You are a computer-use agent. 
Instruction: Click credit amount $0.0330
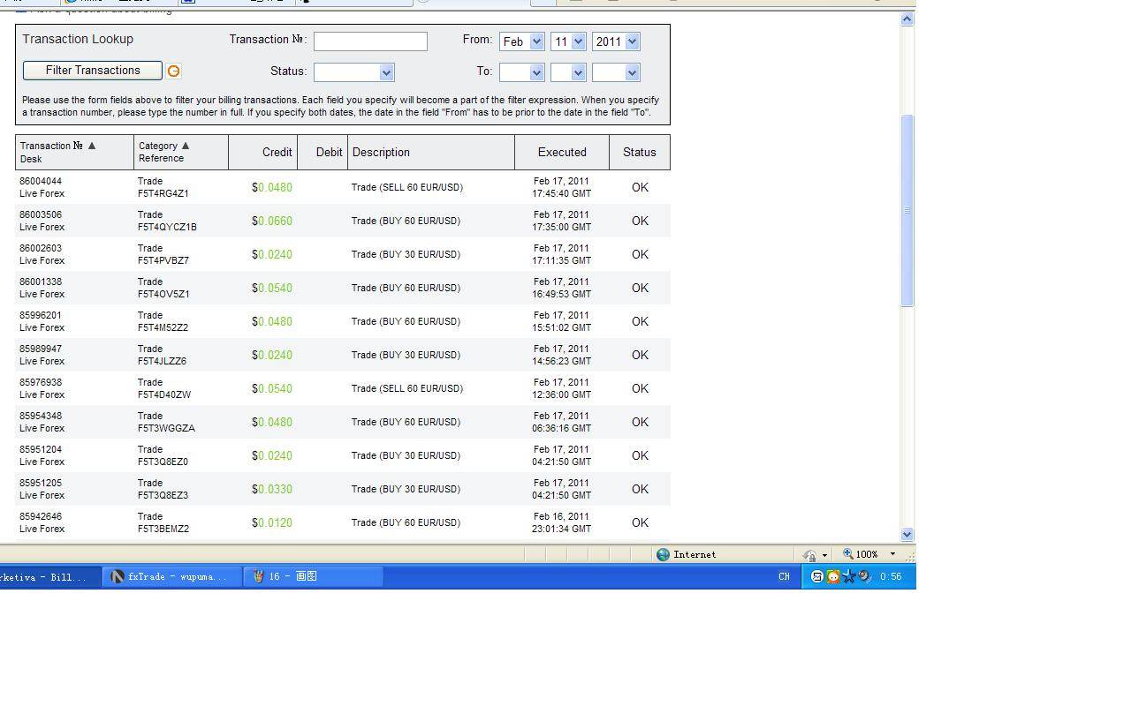pyautogui.click(x=272, y=489)
